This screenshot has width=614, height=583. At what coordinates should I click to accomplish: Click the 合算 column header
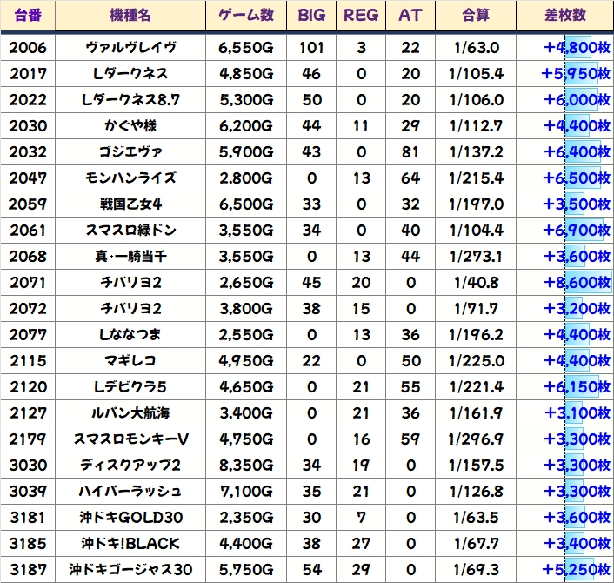click(x=476, y=16)
